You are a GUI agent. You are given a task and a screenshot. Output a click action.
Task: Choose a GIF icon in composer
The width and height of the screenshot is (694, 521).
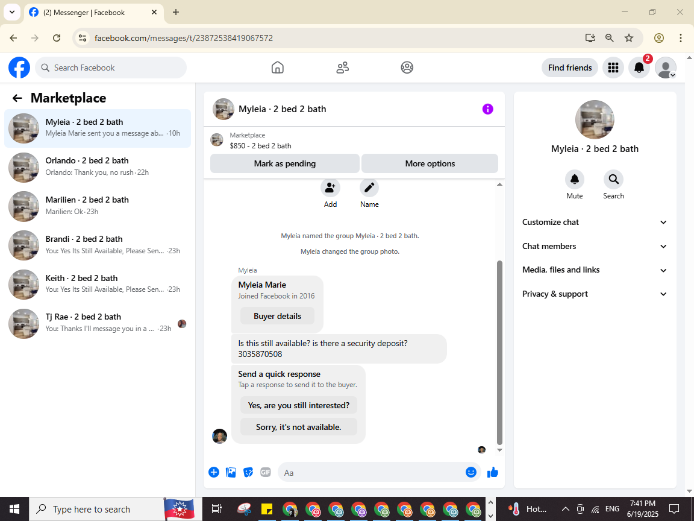coord(266,472)
